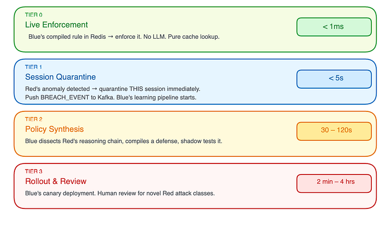
Task: Click the Blue dissects Red's reasoning chain text
Action: click(x=123, y=141)
